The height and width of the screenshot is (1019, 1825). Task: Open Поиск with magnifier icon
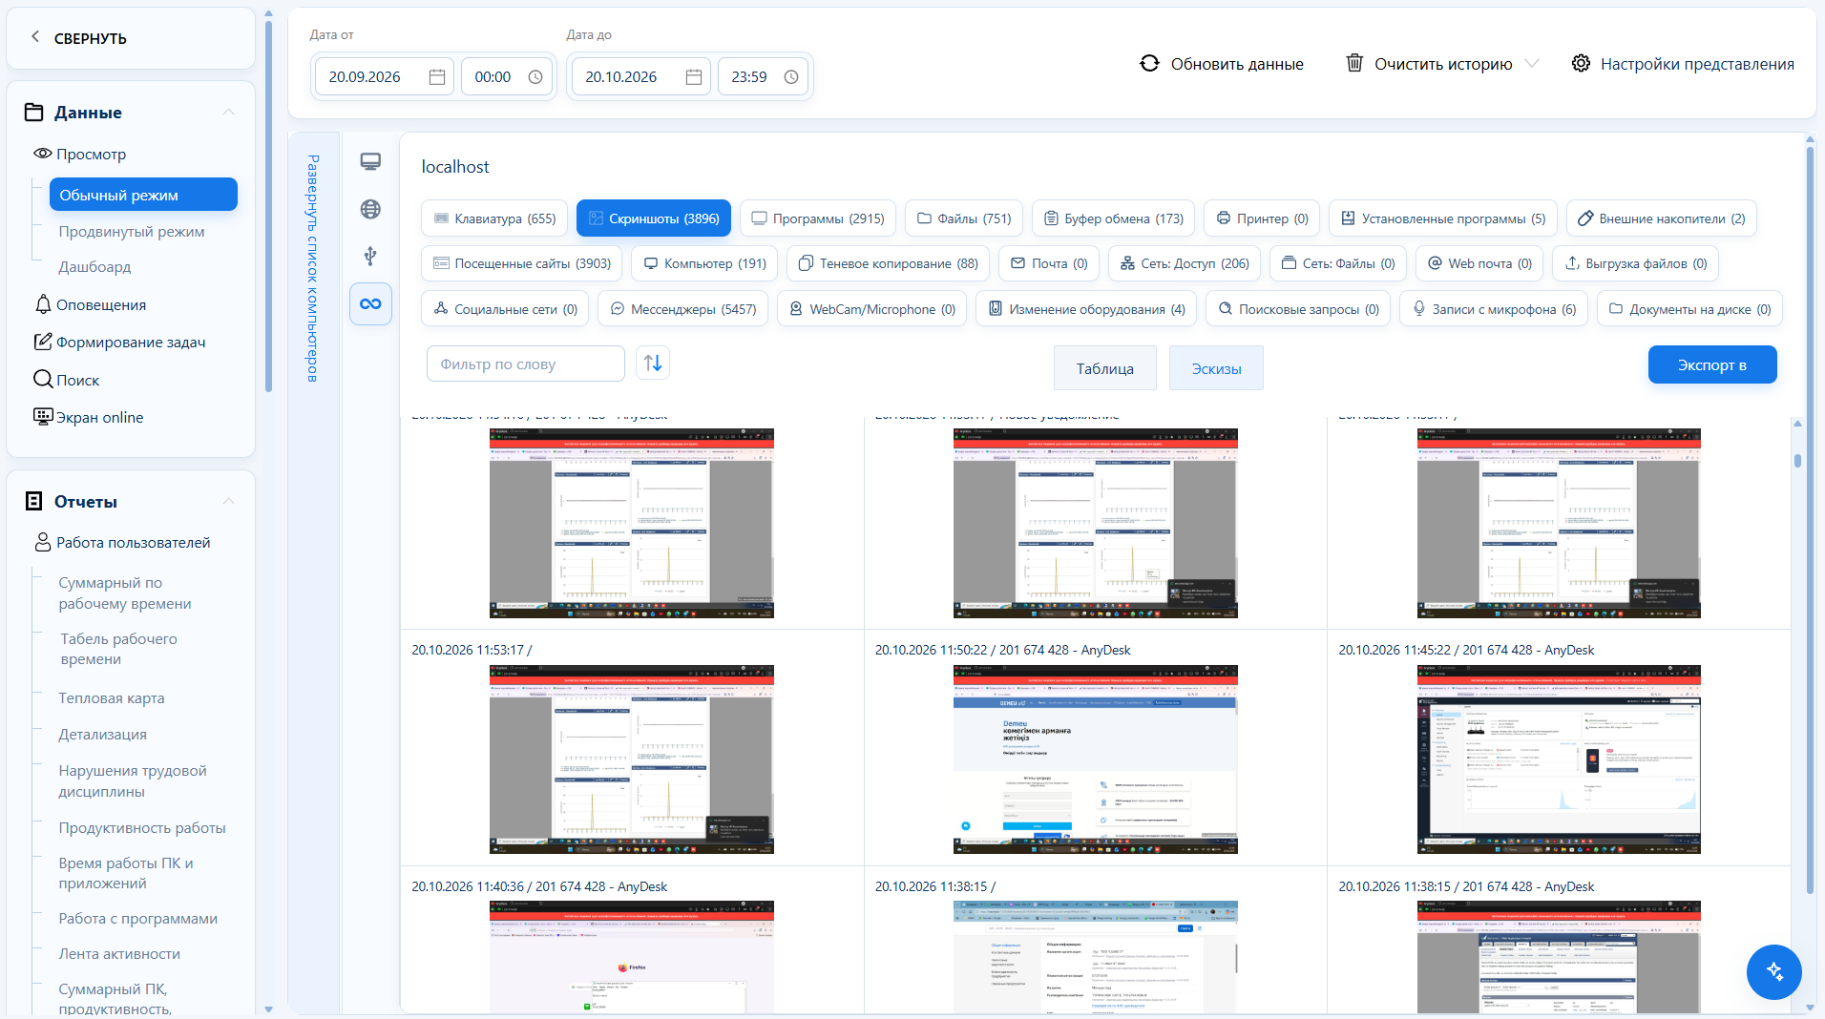pos(67,380)
